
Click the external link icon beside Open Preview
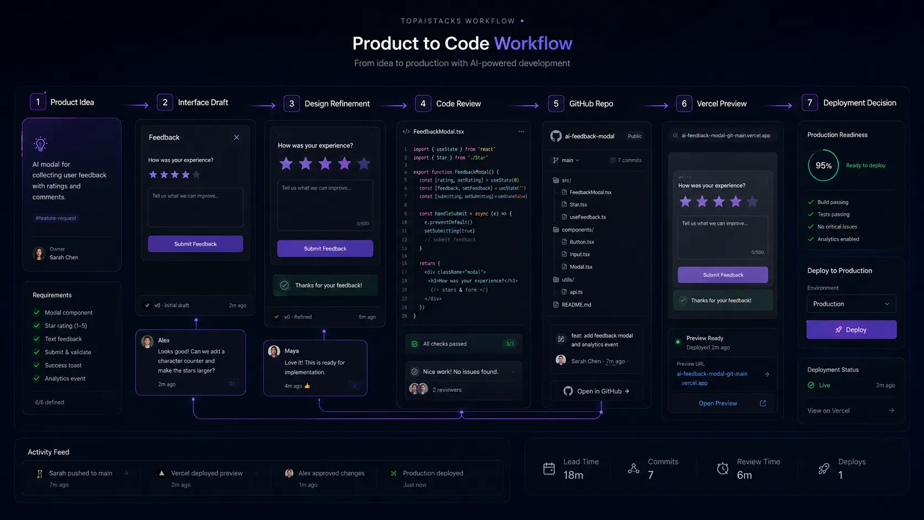[x=763, y=403]
